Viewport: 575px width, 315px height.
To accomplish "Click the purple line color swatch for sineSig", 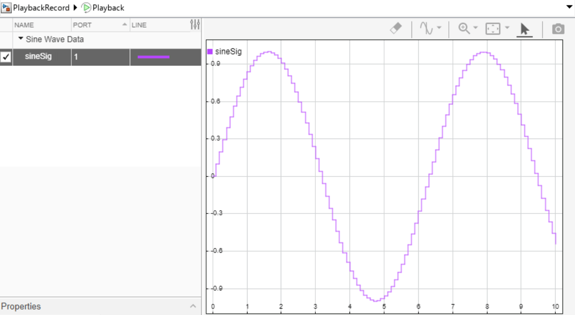I will (155, 57).
